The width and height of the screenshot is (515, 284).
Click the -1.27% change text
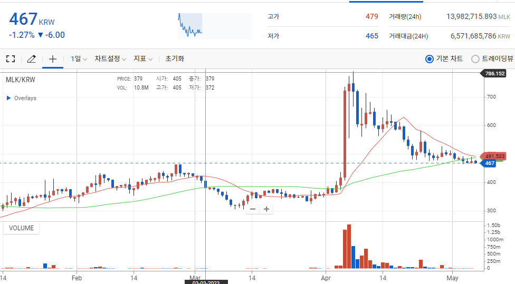point(22,35)
